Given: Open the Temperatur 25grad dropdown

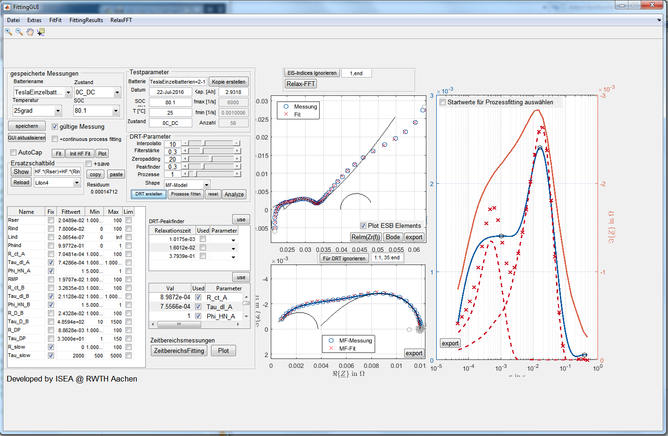Looking at the screenshot, I should pos(58,111).
